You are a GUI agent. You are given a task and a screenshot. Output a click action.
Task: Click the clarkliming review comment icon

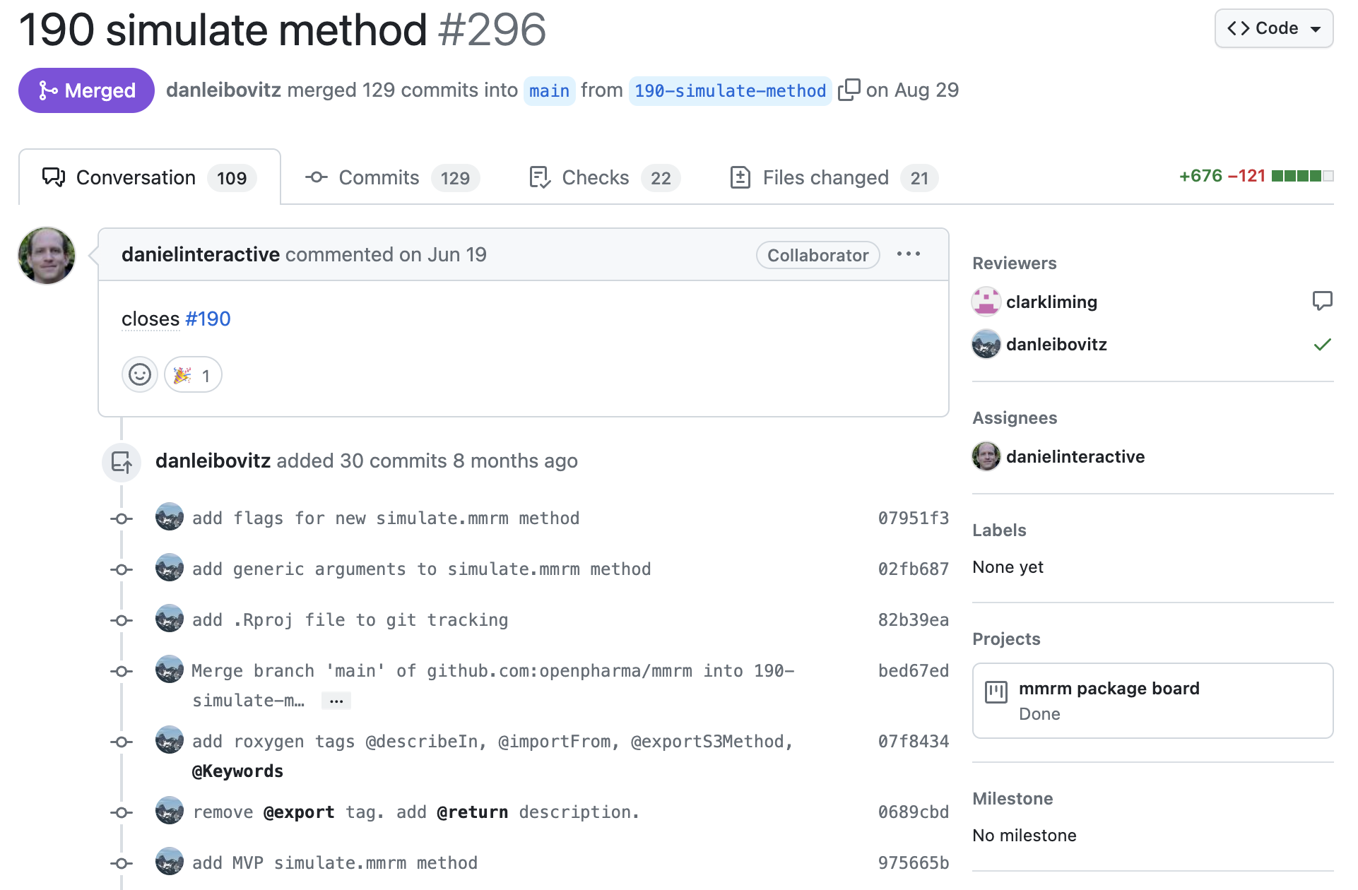tap(1322, 301)
